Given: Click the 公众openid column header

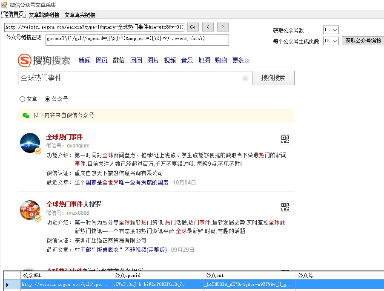Looking at the screenshot, I should coord(158,275).
